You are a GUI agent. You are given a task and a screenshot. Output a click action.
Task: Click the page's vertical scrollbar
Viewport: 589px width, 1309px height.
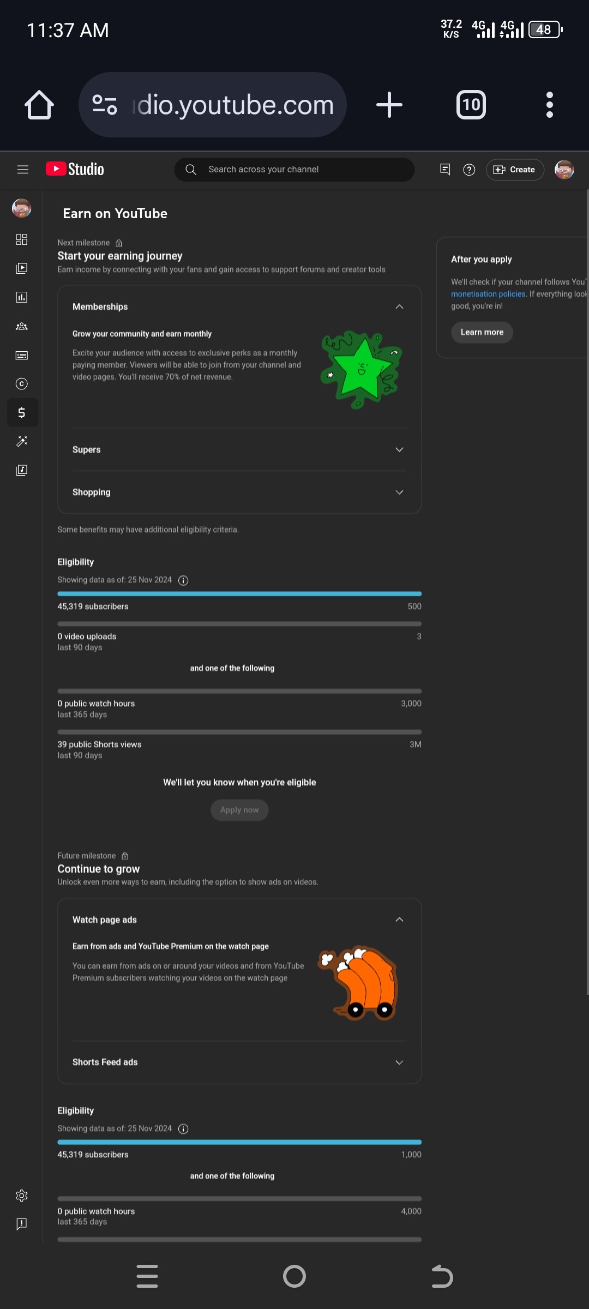[587, 592]
